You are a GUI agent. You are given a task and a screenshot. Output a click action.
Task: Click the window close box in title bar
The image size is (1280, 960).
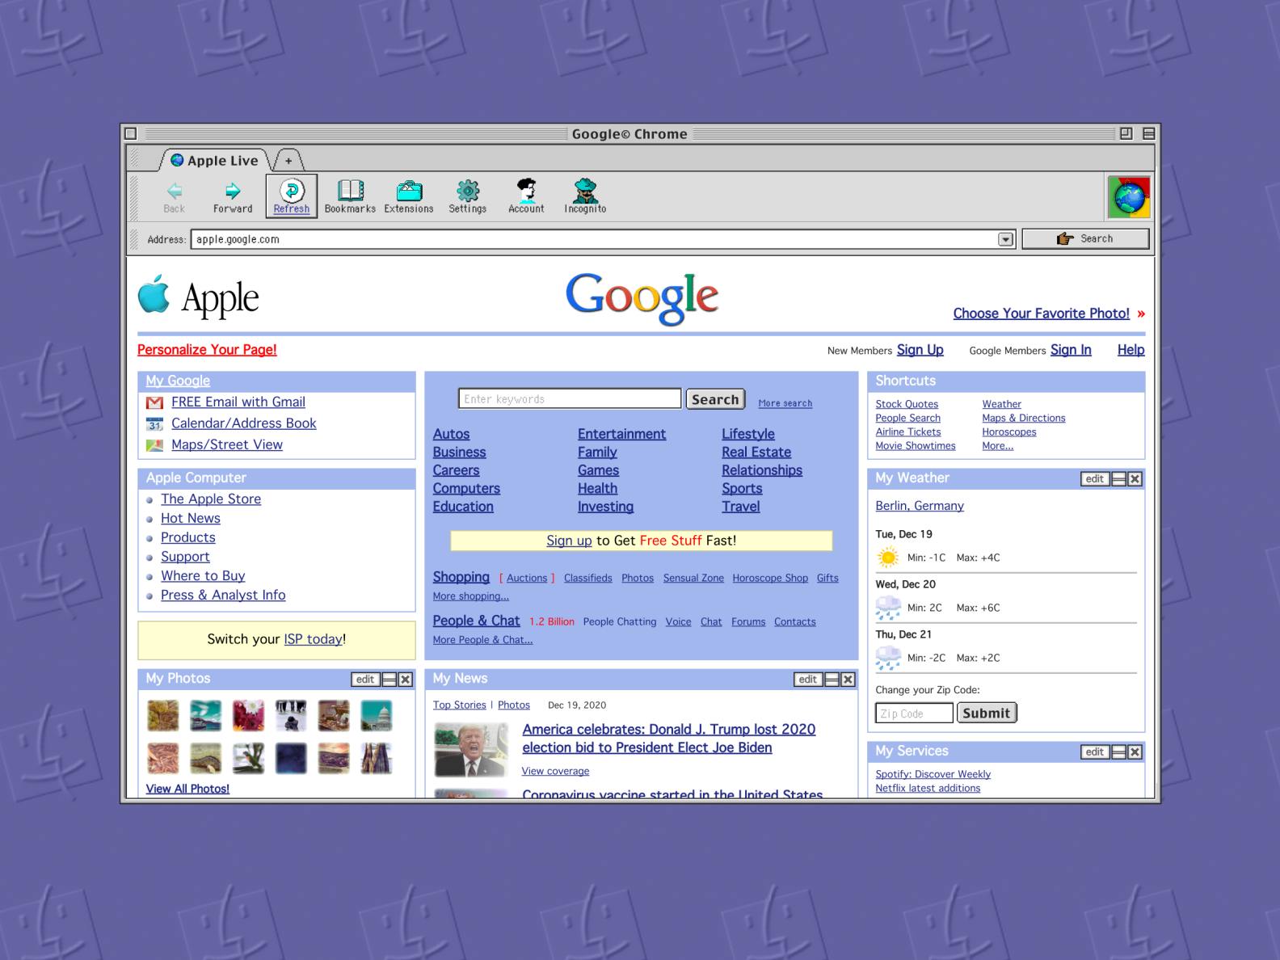pos(131,133)
